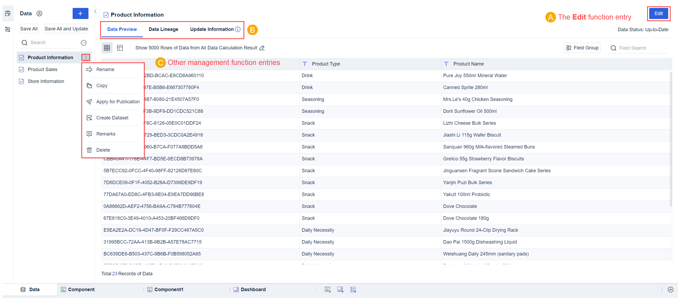678x298 pixels.
Task: Click the Edit button
Action: [658, 13]
